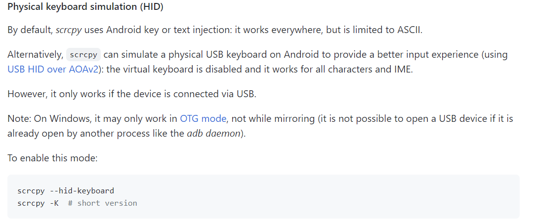
Task: Click the 'However, it only works' sentence
Action: [x=132, y=94]
